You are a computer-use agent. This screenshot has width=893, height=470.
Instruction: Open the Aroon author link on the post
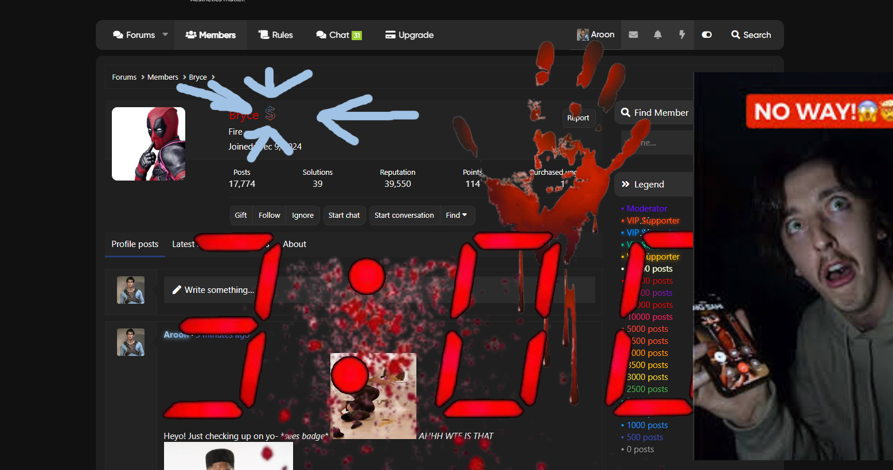[x=176, y=335]
